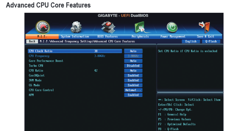
Task: Go to Save & Exit tab
Action: 205,37
